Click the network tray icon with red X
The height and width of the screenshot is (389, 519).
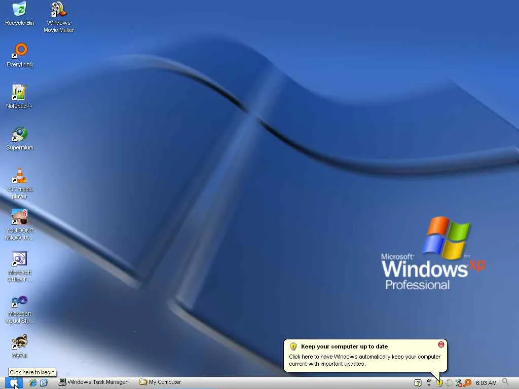458,383
